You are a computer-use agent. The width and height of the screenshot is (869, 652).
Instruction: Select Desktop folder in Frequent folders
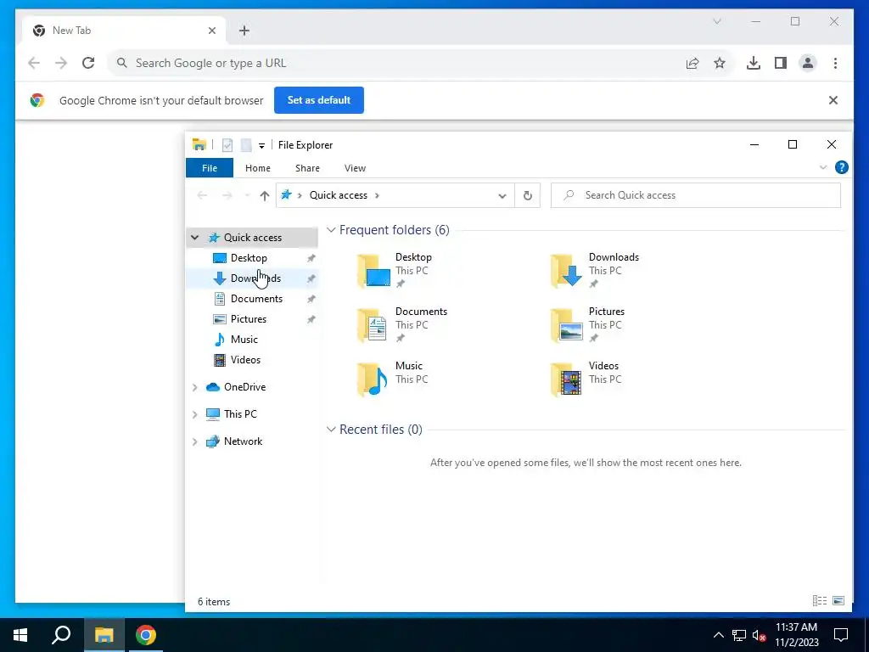coord(395,270)
